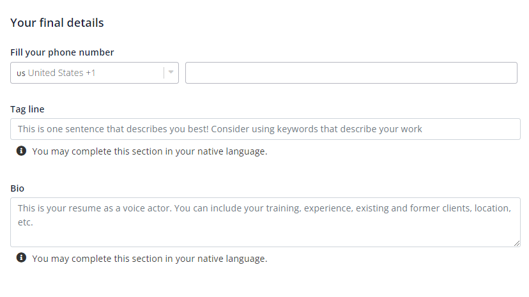Viewport: 529px width, 297px height.
Task: Click the 'Bio' field label
Action: tap(17, 188)
